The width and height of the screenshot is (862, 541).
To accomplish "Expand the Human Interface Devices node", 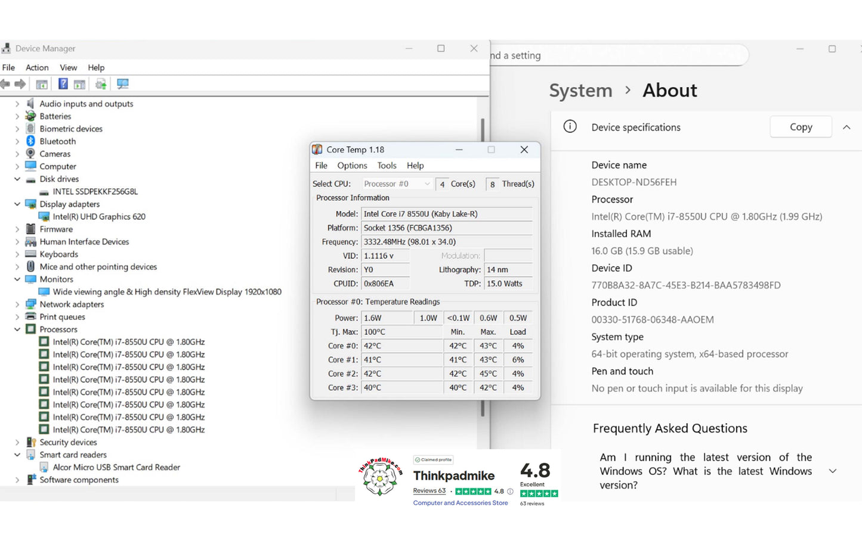I will point(17,242).
